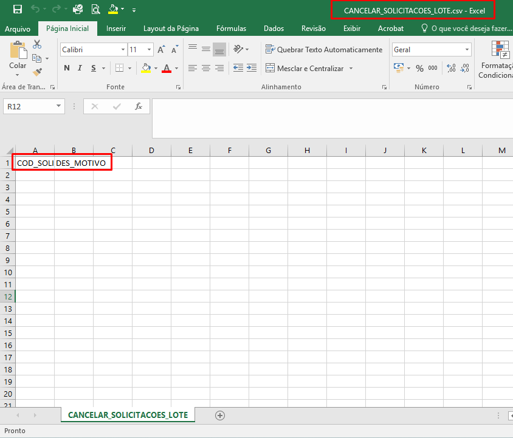Apply the yellow fill color bucket
The width and height of the screenshot is (513, 438).
click(145, 68)
